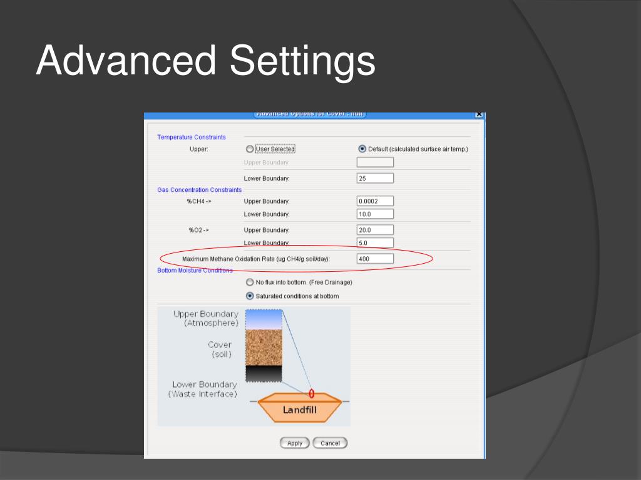641x480 pixels.
Task: Click the Cover (soil) diagram label
Action: (x=220, y=349)
